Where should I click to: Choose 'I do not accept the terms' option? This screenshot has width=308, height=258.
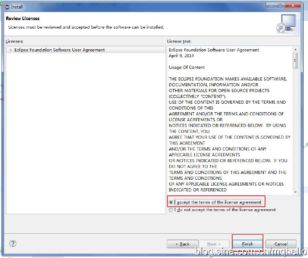pos(171,210)
